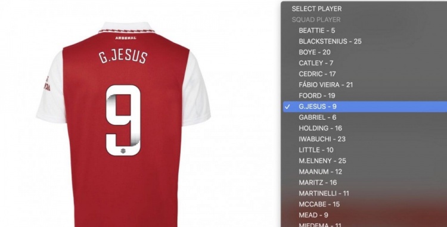Click the Arsenal shirt preview image
This screenshot has width=447, height=227.
coord(123,125)
